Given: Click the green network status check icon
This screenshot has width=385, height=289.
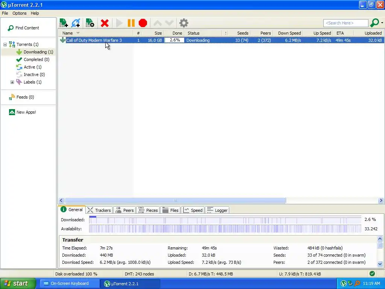Looking at the screenshot, I should coord(372,274).
